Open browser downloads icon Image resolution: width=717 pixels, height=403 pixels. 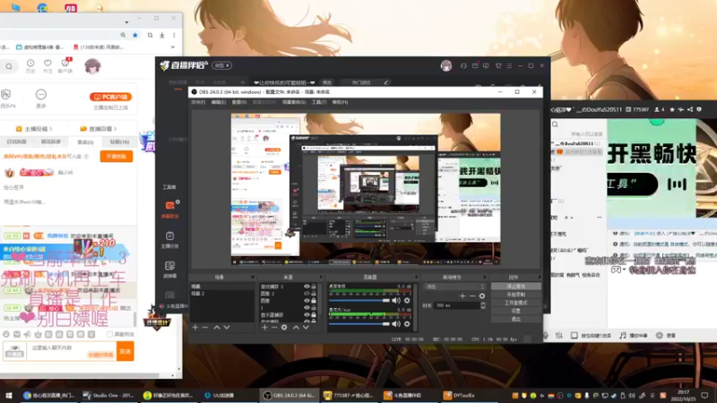click(162, 35)
